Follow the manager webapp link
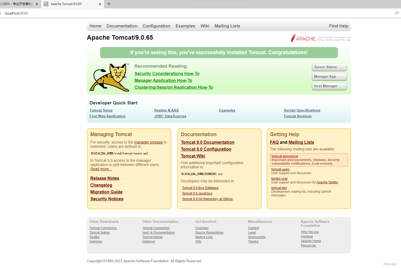The height and width of the screenshot is (268, 401). [148, 142]
